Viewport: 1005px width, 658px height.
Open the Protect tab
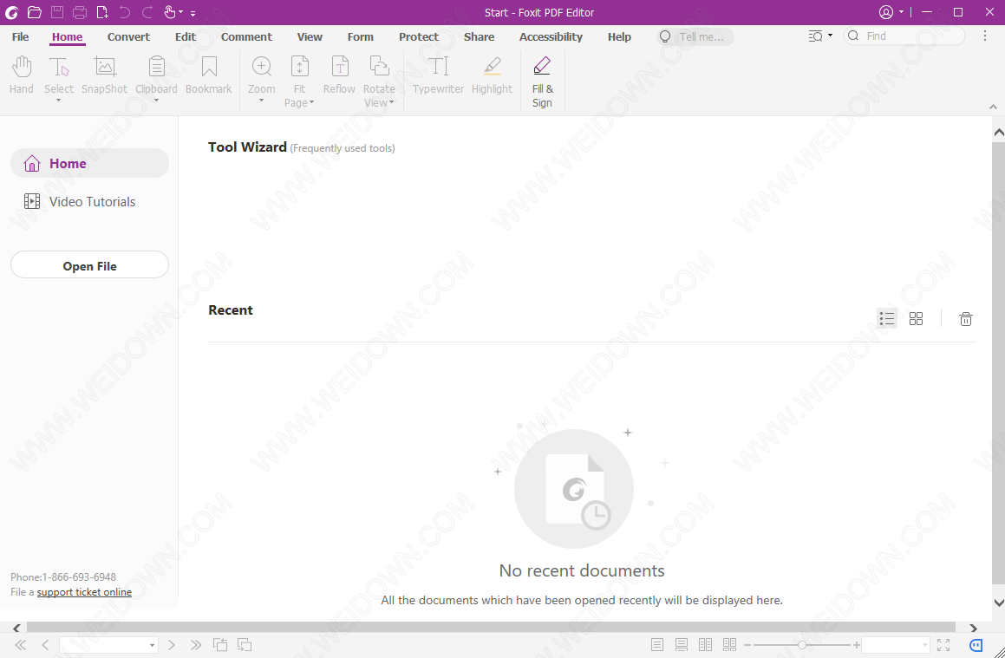(419, 36)
